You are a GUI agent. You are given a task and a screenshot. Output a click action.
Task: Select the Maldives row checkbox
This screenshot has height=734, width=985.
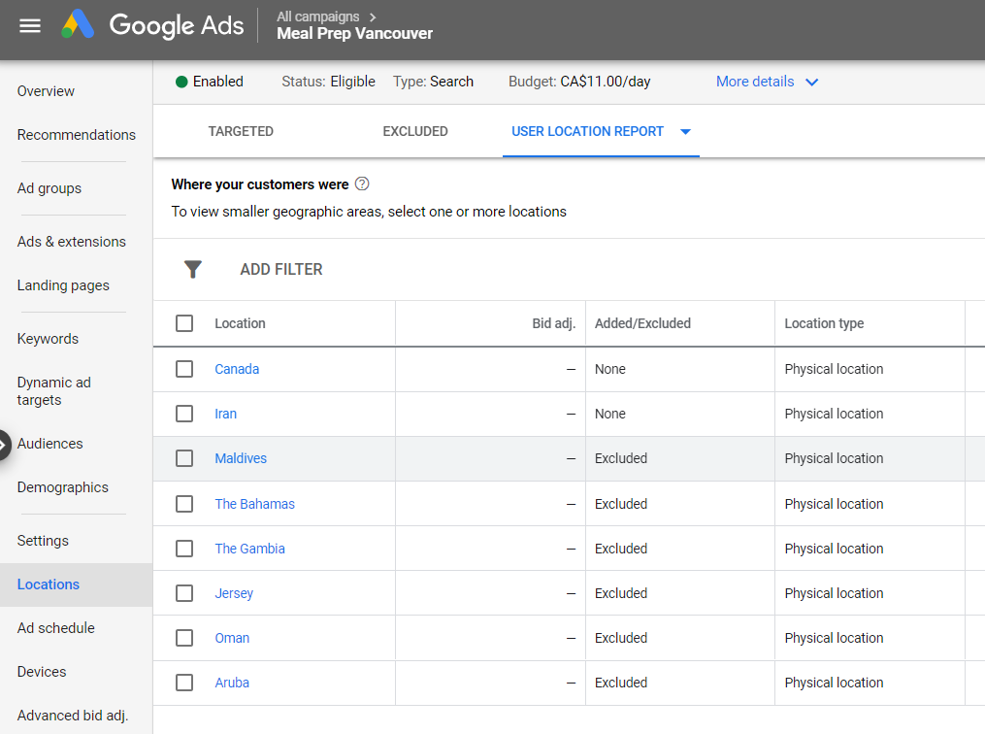[x=184, y=458]
